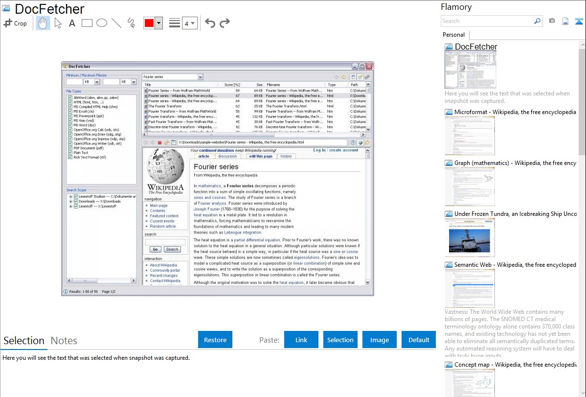The image size is (586, 397).
Task: Select the freehand scribble tool
Action: (131, 23)
